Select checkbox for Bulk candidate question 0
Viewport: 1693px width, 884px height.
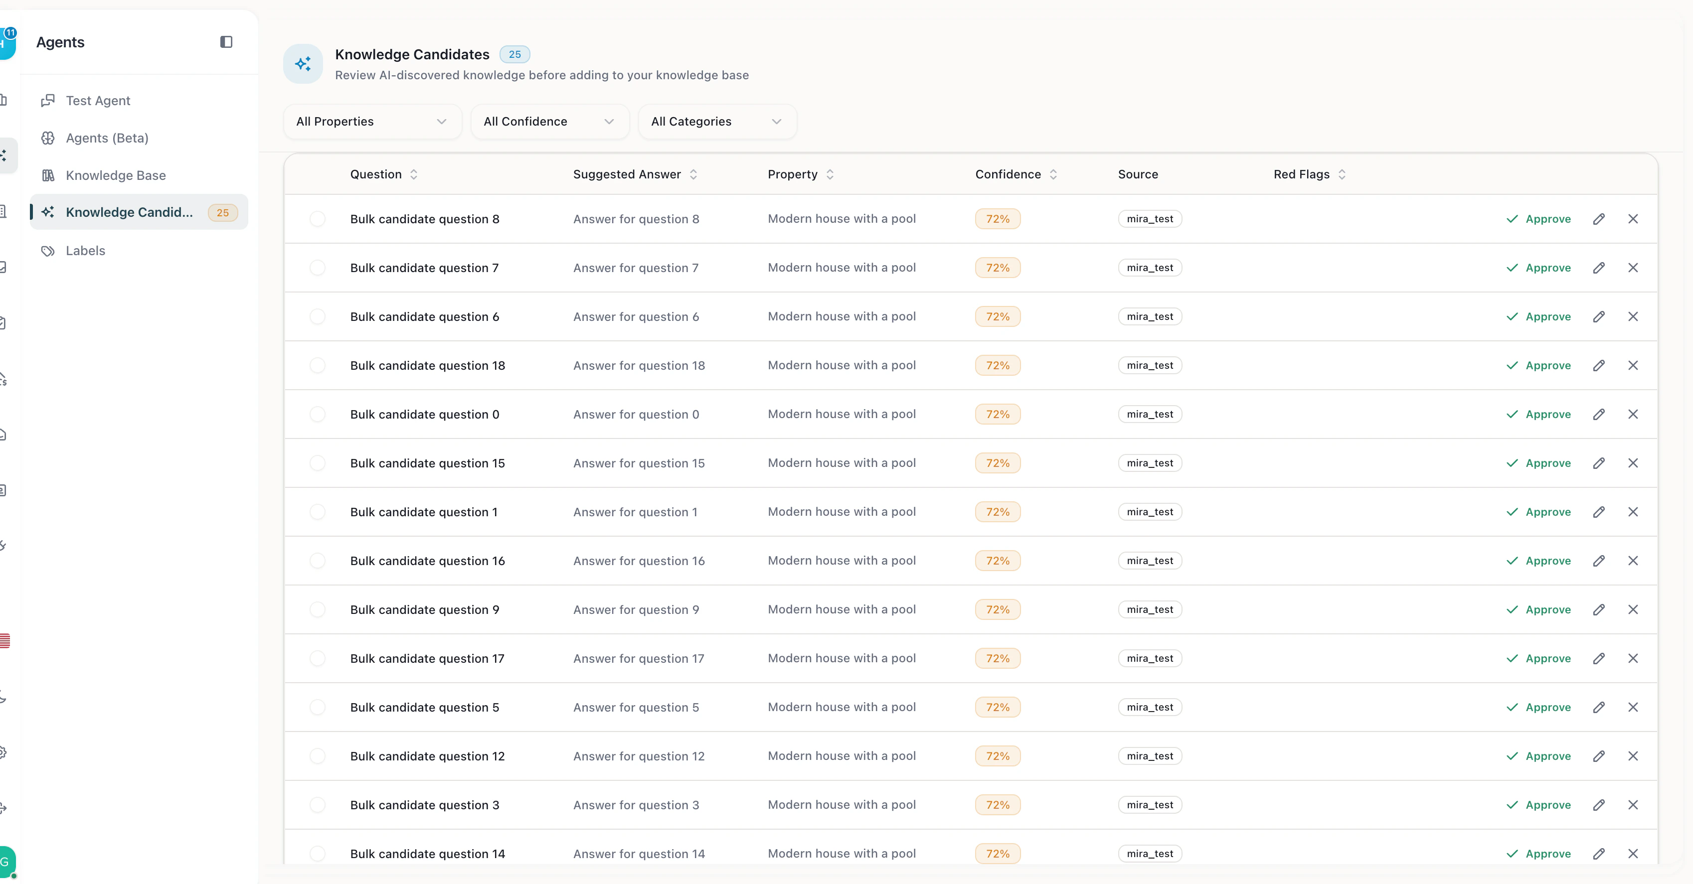click(318, 415)
